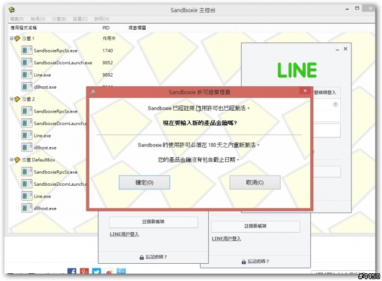Click the Twitter share icon

click(x=97, y=271)
